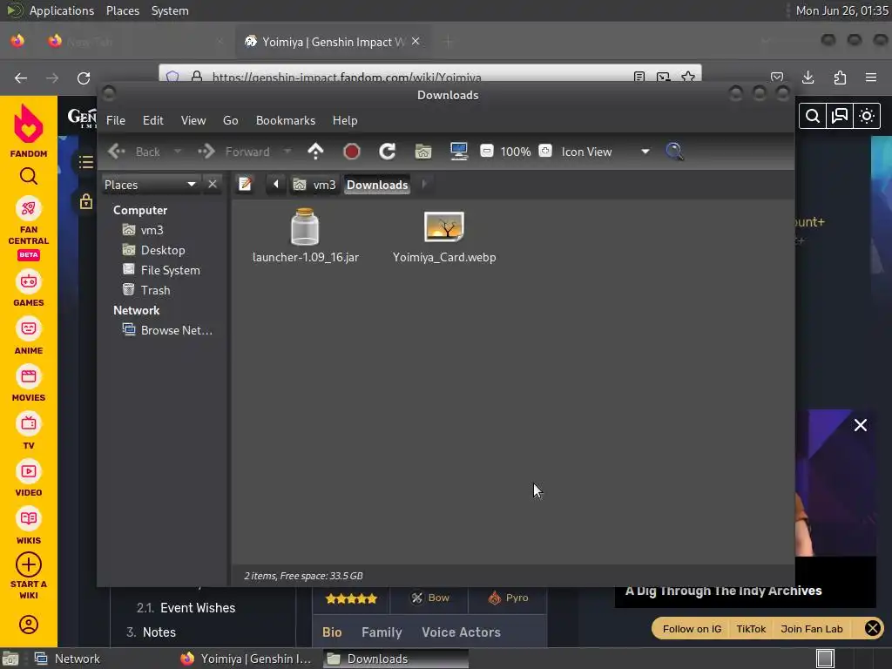Open the Forward history dropdown arrow

(x=287, y=152)
